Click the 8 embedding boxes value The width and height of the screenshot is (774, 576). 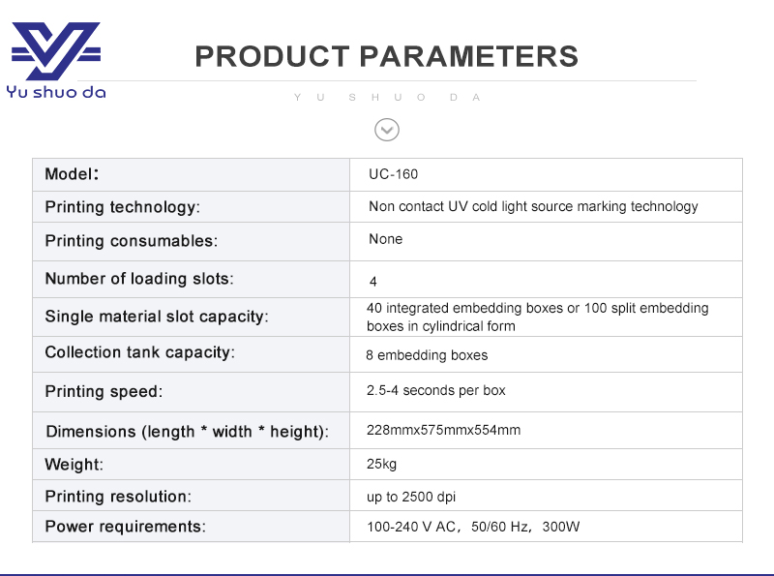pyautogui.click(x=427, y=355)
